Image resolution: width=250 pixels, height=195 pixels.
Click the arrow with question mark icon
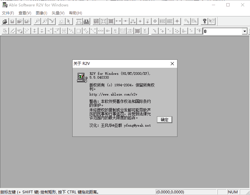(212, 21)
